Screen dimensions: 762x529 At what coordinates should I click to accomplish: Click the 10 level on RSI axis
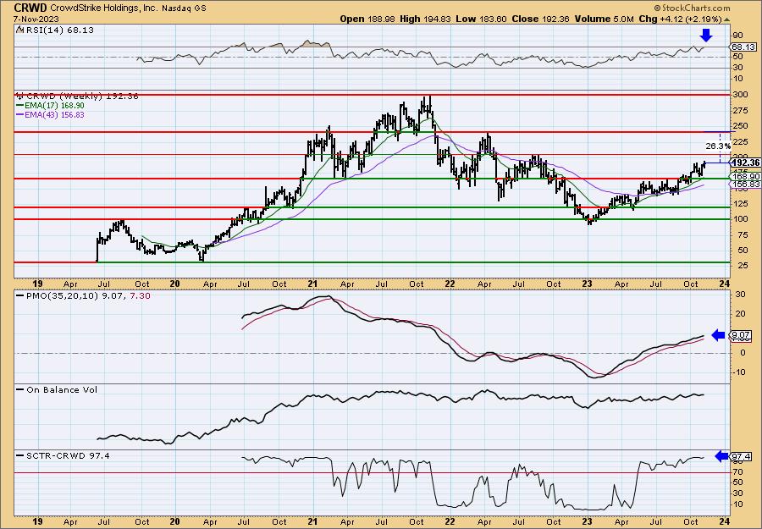point(738,78)
